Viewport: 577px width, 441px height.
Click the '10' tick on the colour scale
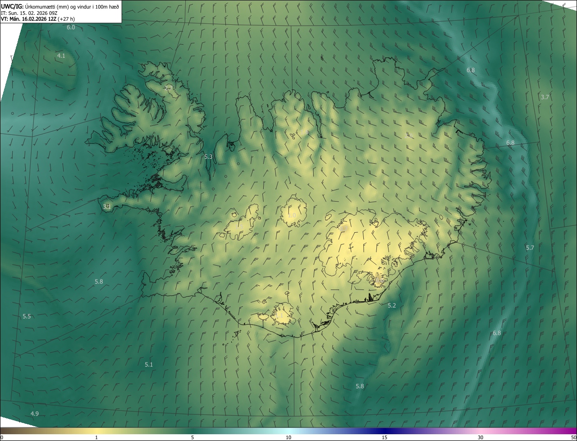click(x=288, y=438)
